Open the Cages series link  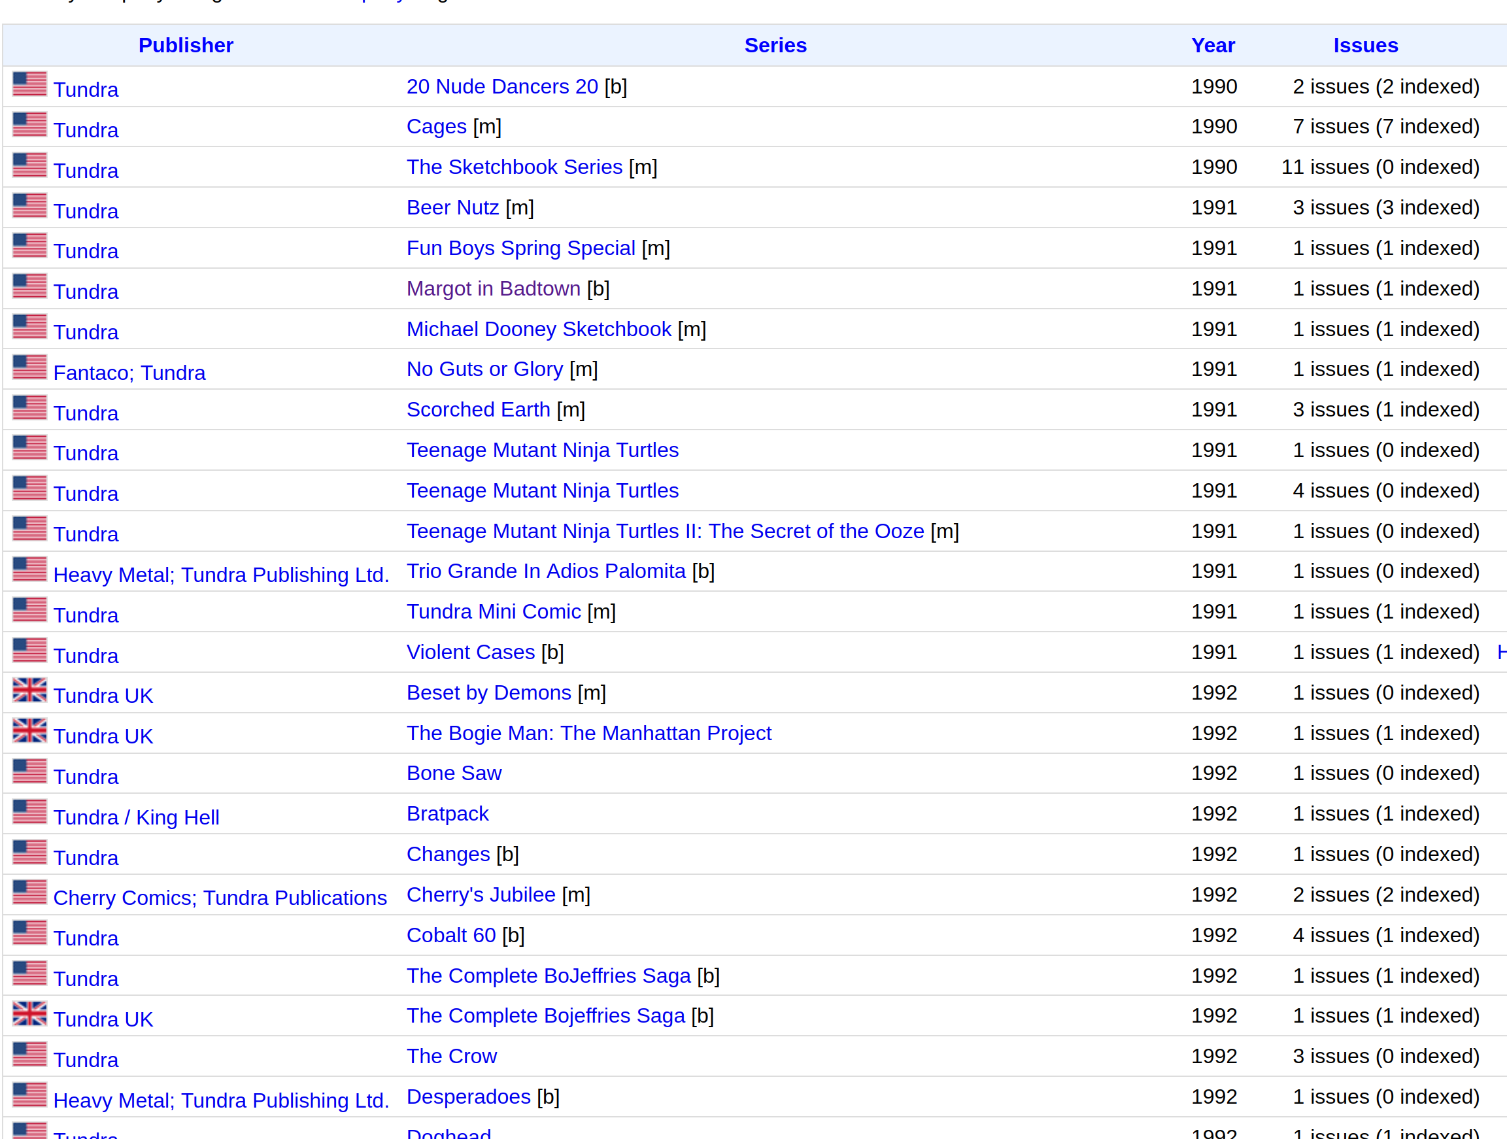point(437,127)
